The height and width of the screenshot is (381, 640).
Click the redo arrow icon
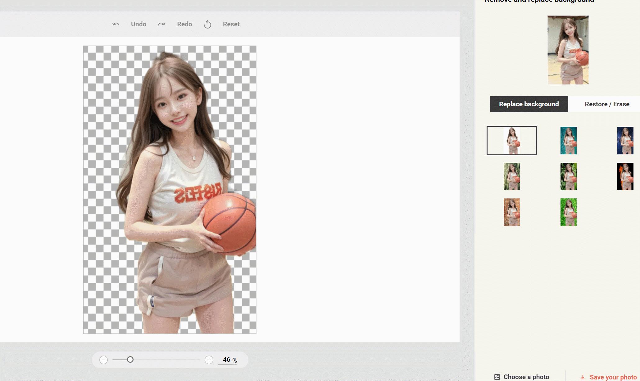161,24
